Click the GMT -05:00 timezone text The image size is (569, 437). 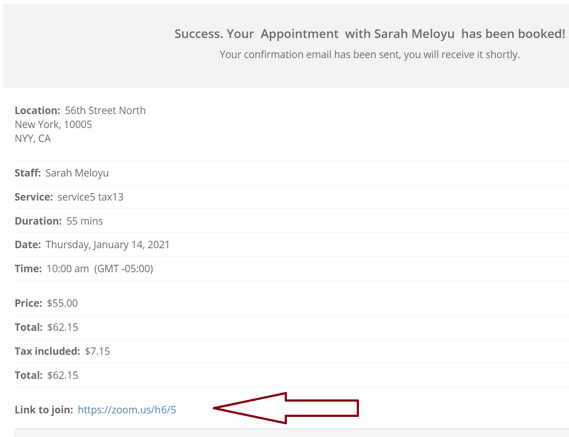click(x=124, y=269)
